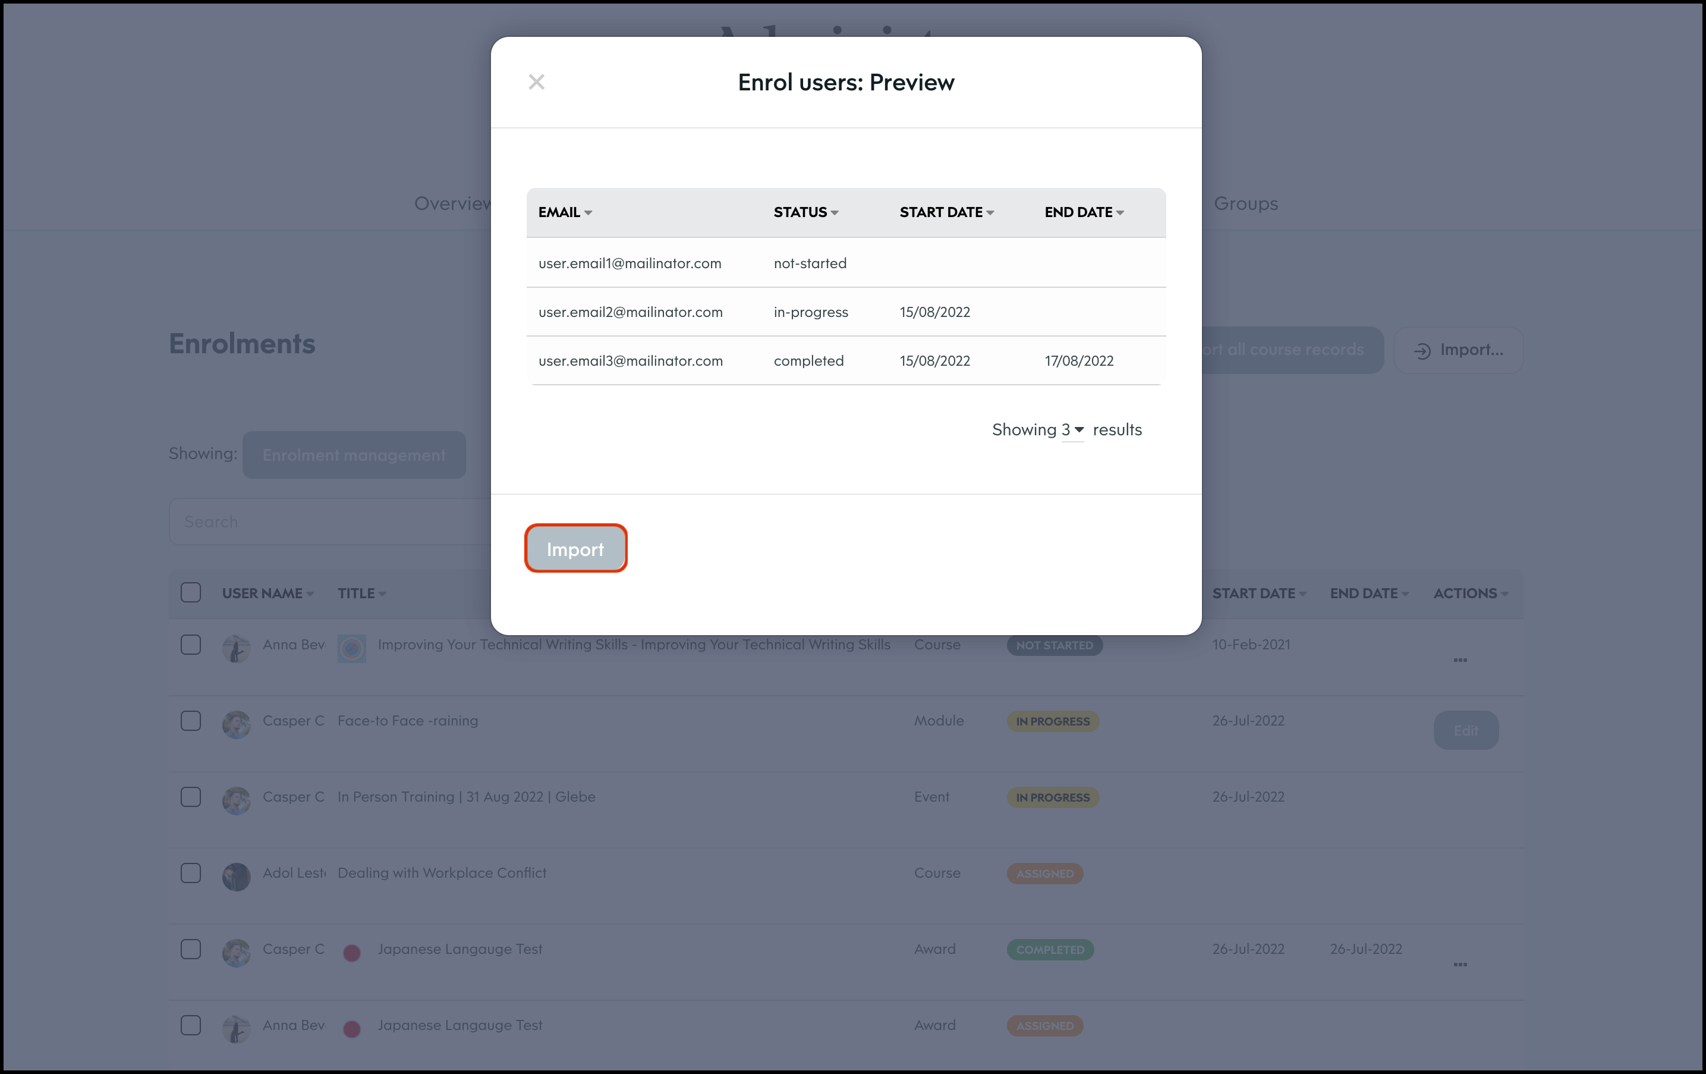This screenshot has height=1074, width=1706.
Task: Open the Showing 3 results dropdown
Action: (1072, 429)
